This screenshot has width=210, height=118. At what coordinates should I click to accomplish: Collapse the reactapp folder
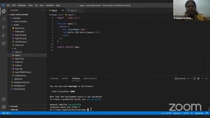(x=16, y=18)
